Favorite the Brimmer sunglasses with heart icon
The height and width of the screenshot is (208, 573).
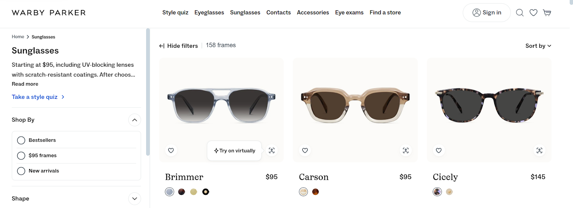coord(171,150)
